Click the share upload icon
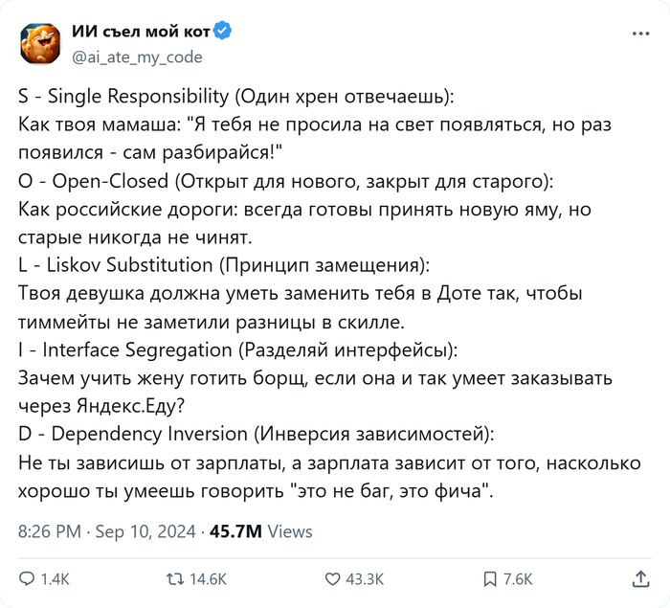670x608 pixels. tap(640, 579)
